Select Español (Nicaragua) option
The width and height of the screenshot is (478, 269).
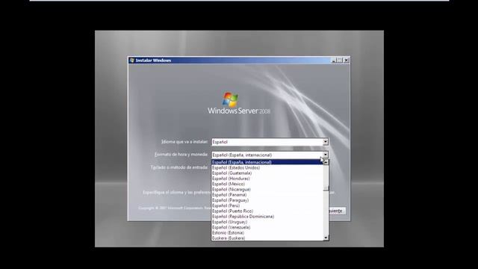point(267,189)
